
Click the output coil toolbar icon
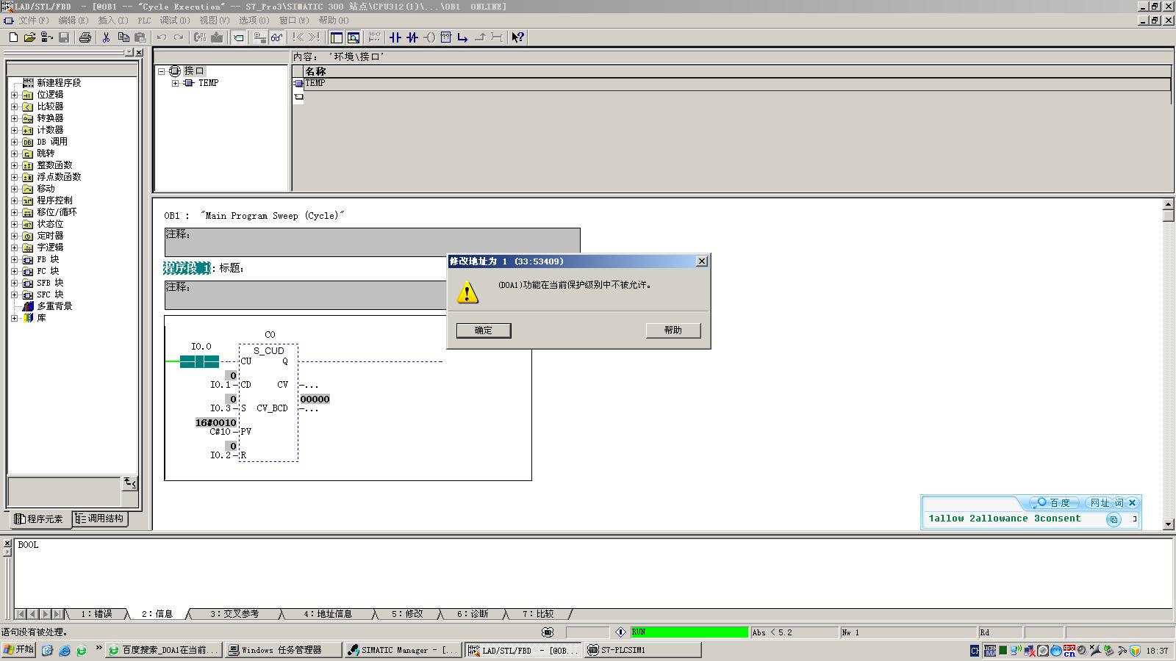pos(429,37)
